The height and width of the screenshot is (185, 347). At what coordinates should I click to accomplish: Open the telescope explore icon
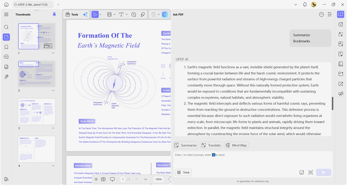341,94
